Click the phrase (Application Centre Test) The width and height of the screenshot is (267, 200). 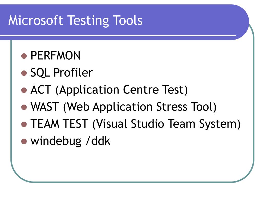pyautogui.click(x=122, y=90)
